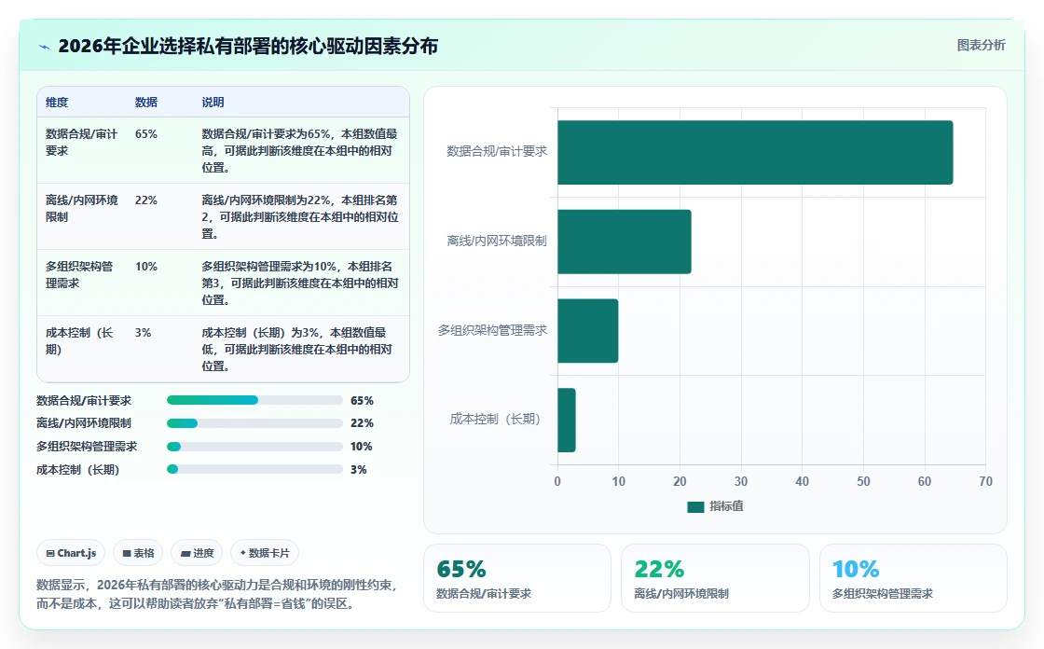Screen dimensions: 1044x649
Task: Click the 3% progress bar for 成本控制
Action: coord(254,469)
